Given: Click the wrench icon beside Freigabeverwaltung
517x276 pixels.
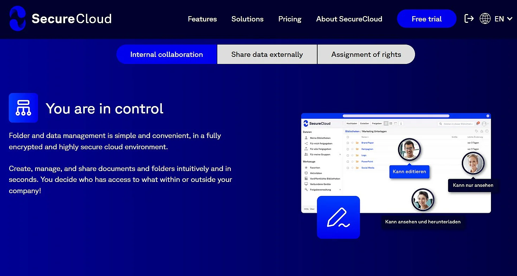Looking at the screenshot, I should pyautogui.click(x=306, y=189).
